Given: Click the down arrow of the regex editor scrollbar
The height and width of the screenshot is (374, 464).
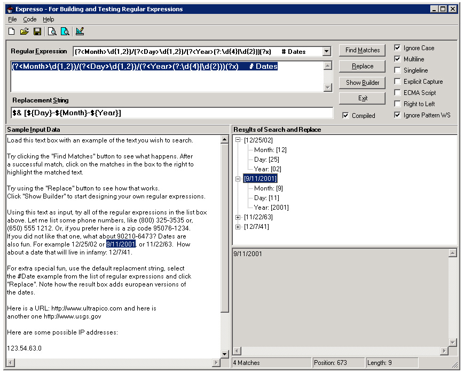Looking at the screenshot, I should tap(328, 87).
